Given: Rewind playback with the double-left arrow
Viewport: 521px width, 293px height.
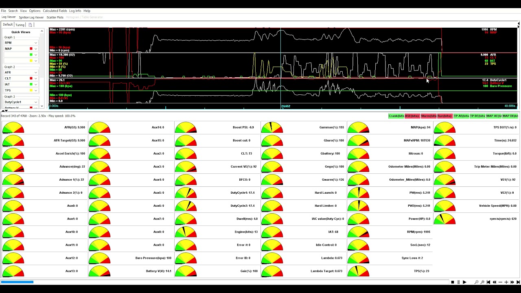Looking at the screenshot, I should pos(495,282).
